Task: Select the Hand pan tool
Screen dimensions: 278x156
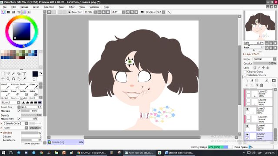Action: point(19,79)
